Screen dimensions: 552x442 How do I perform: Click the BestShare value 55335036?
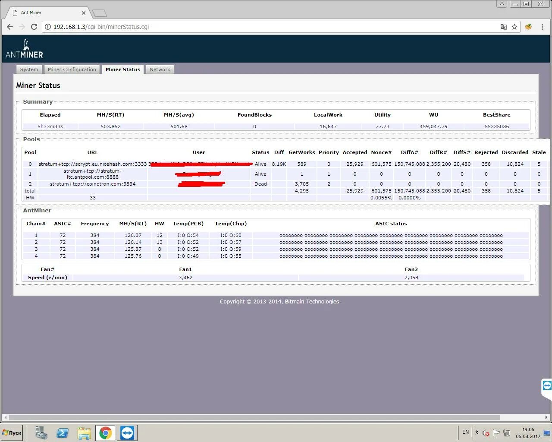click(x=497, y=126)
